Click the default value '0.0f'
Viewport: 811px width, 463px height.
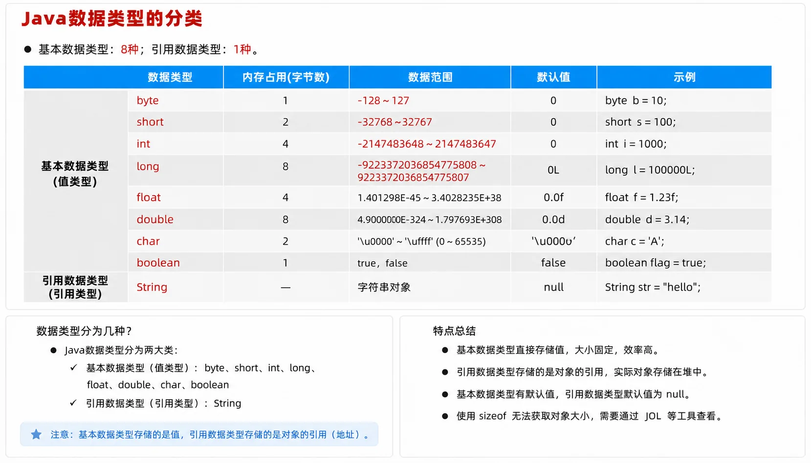tap(553, 197)
